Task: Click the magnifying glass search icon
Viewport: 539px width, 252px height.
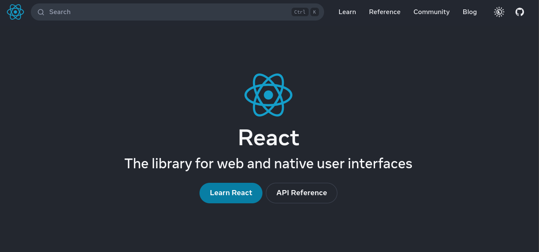Action: point(41,12)
